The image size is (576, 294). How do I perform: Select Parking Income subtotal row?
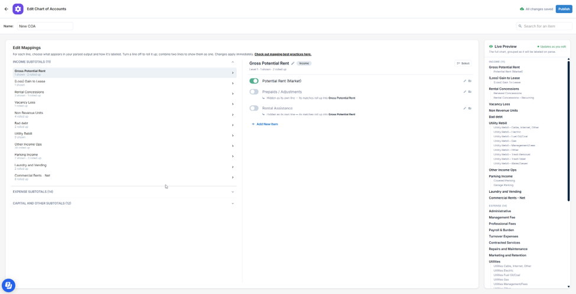click(124, 156)
